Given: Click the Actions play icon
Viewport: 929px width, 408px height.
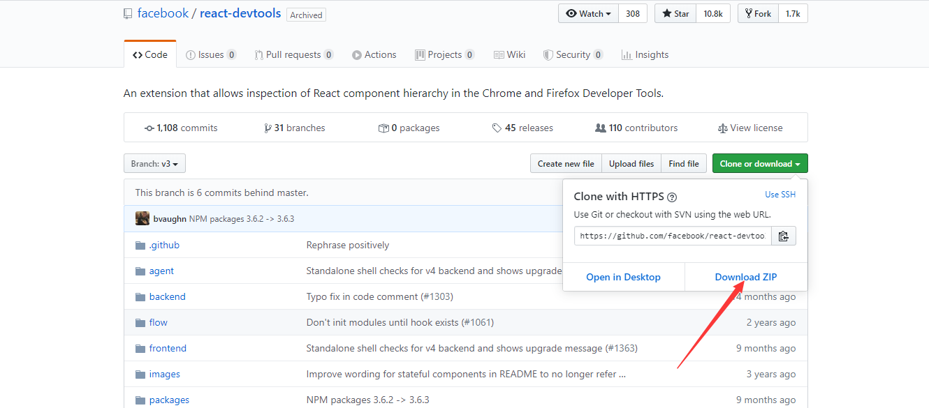Looking at the screenshot, I should pos(357,55).
